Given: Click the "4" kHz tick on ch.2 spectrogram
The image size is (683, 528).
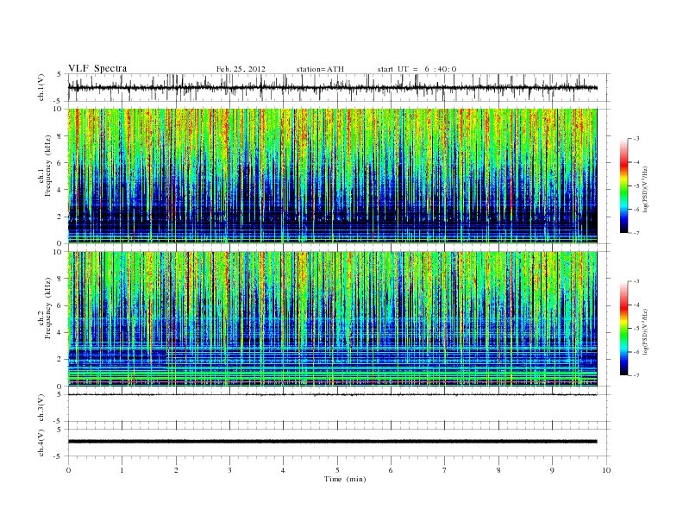Looking at the screenshot, I should [x=61, y=333].
